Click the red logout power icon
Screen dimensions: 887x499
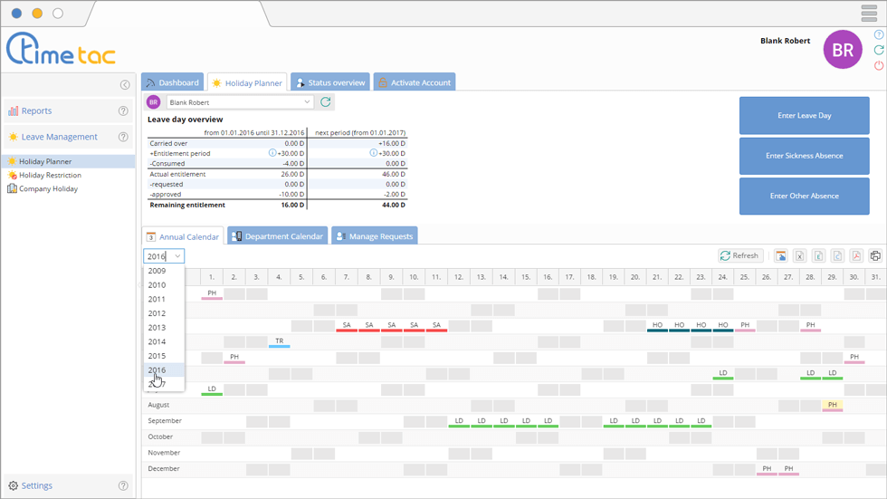[x=879, y=66]
